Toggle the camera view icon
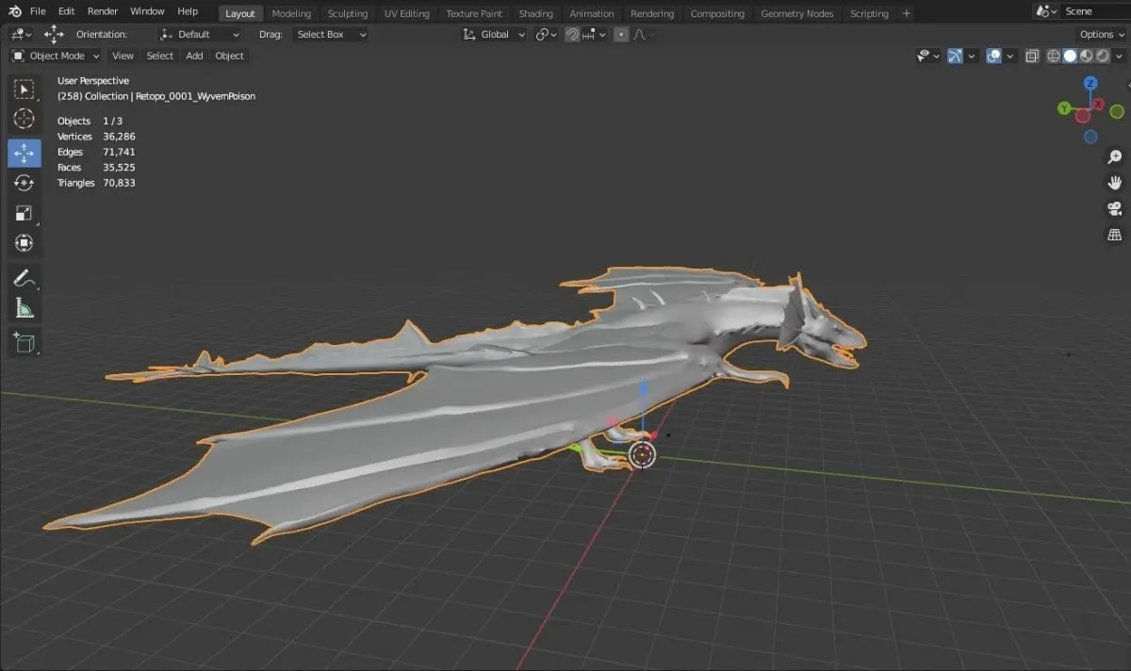Image resolution: width=1131 pixels, height=671 pixels. coord(1115,209)
